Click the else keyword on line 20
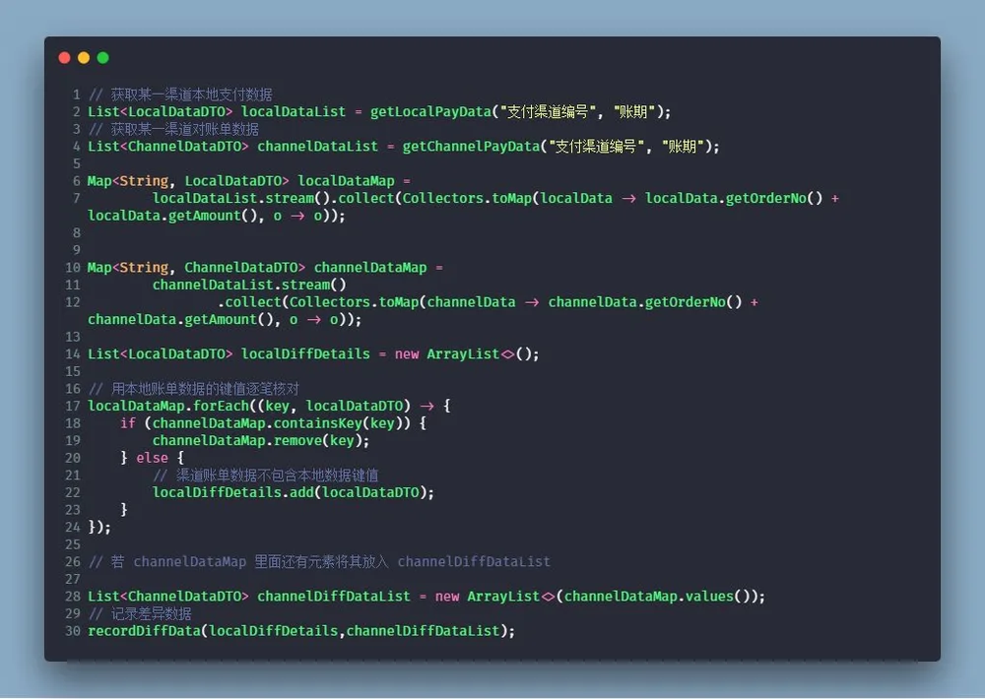The image size is (985, 699). click(x=152, y=458)
